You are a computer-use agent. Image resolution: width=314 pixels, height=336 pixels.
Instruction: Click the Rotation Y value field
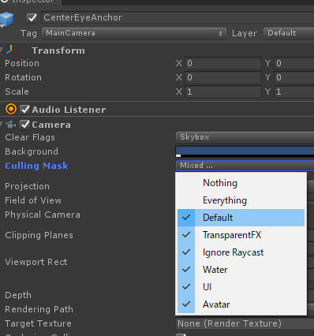click(x=294, y=77)
